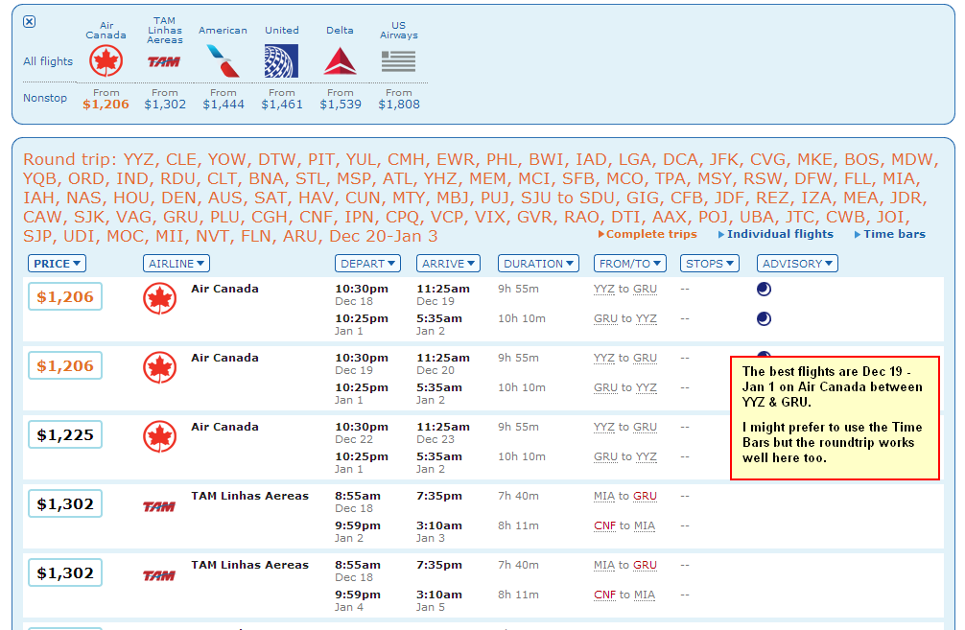Click Air Canada logo in Dec 19 $1,206 row
Viewport: 965px width, 630px height.
click(x=160, y=368)
